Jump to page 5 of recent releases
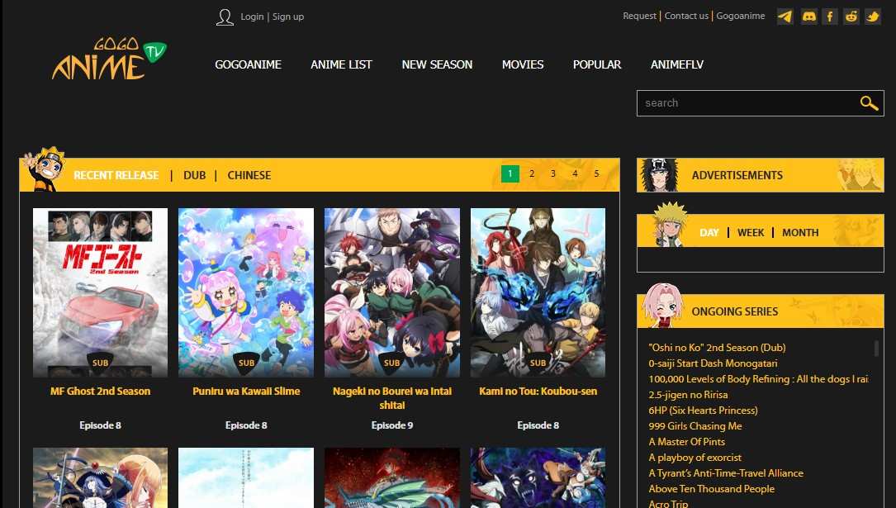 point(596,174)
